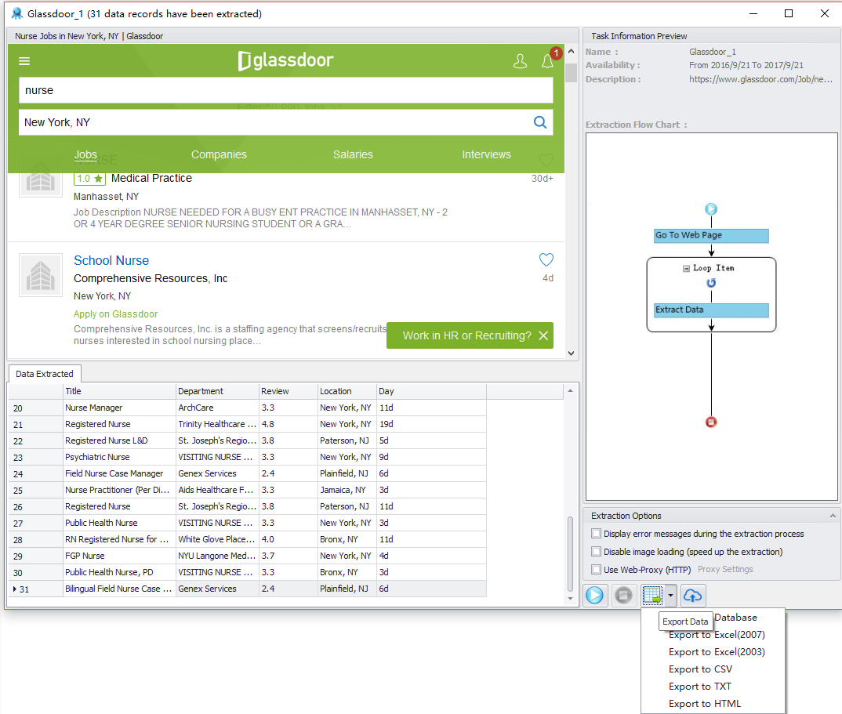Switch to Glassdoor Jobs tab

click(x=85, y=154)
